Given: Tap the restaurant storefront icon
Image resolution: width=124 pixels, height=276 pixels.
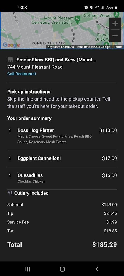Looking at the screenshot, I should pos(10,60).
